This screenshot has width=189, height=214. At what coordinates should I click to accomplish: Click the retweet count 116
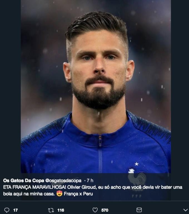[x=61, y=210]
